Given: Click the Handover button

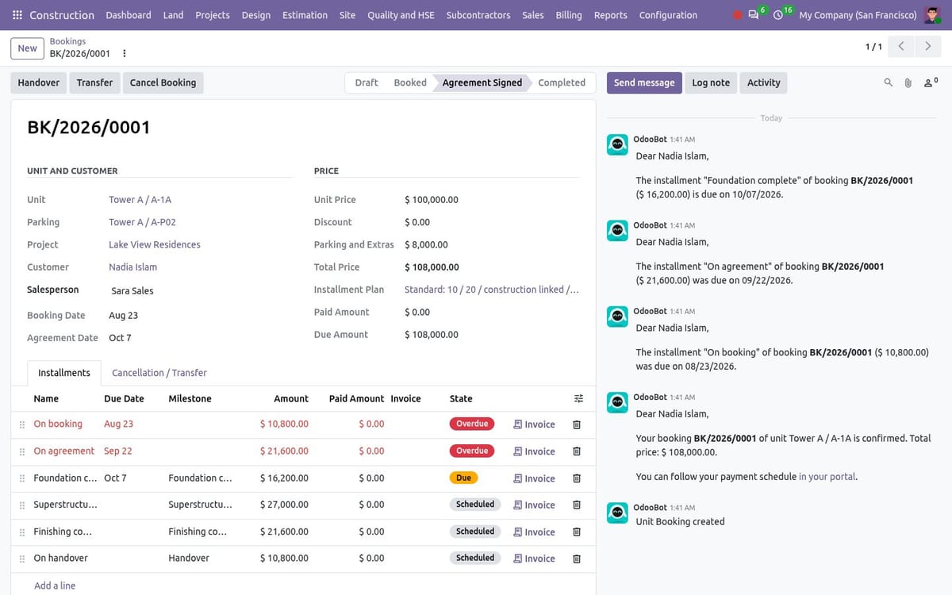Looking at the screenshot, I should (x=39, y=83).
